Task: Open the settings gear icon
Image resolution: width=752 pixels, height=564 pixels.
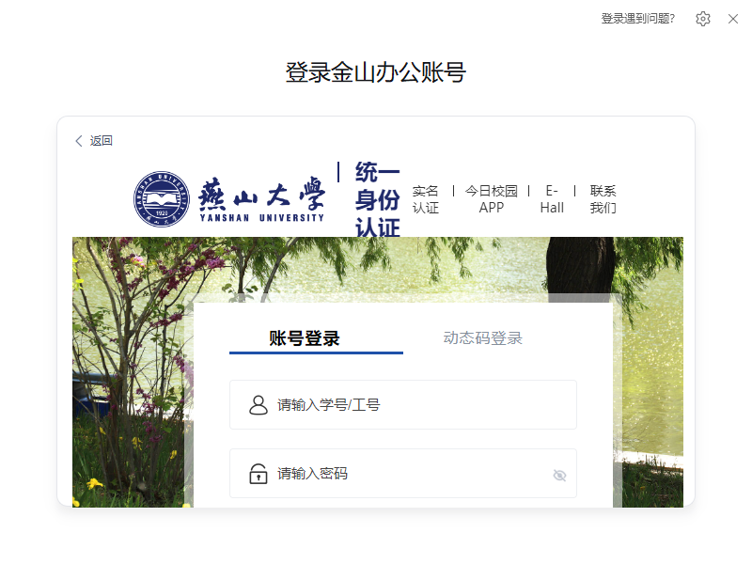Action: coord(702,19)
